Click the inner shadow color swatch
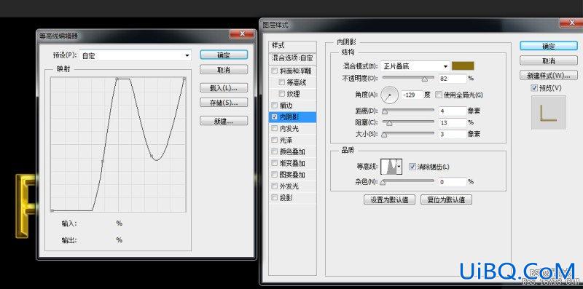This screenshot has height=289, width=583. point(463,66)
